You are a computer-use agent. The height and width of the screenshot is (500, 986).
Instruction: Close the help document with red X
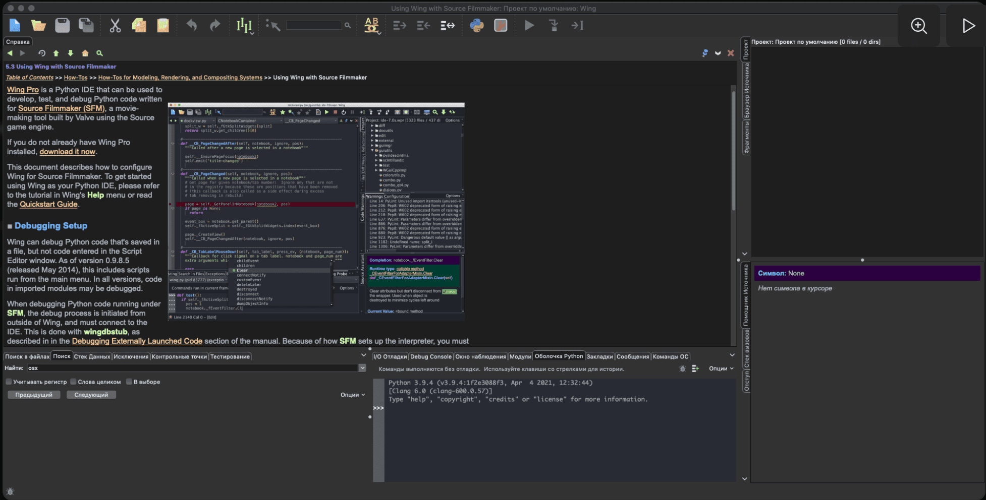coord(731,53)
